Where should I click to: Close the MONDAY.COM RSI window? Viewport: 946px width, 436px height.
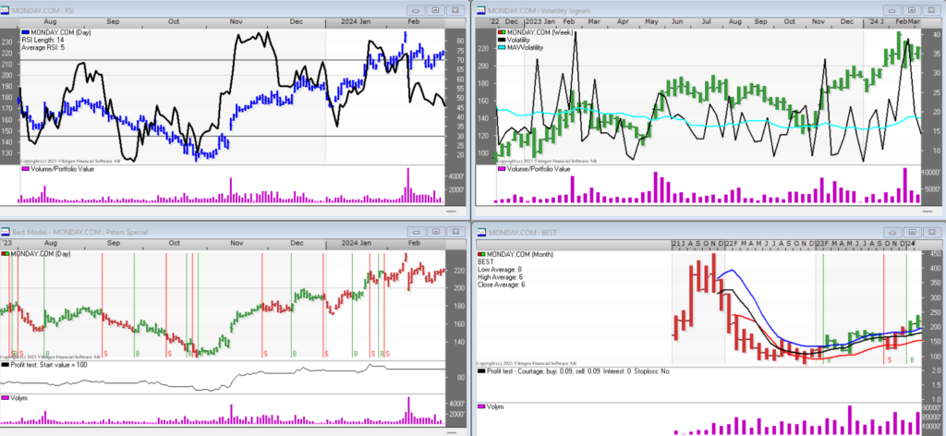click(x=455, y=7)
